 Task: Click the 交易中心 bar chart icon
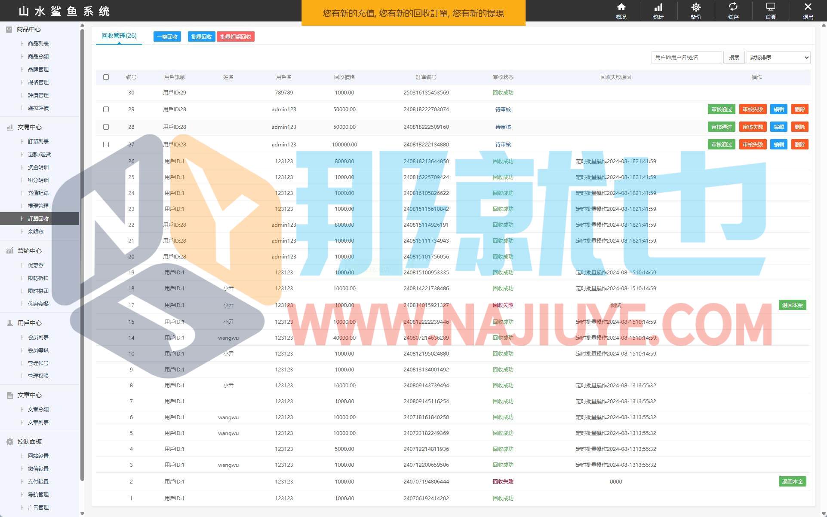(10, 127)
